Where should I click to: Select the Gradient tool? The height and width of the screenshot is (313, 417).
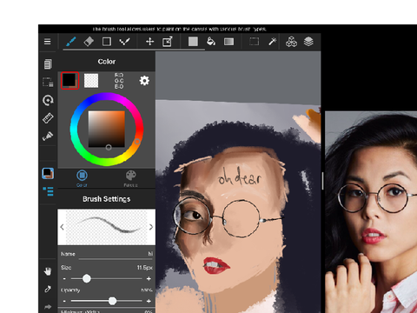pyautogui.click(x=228, y=42)
